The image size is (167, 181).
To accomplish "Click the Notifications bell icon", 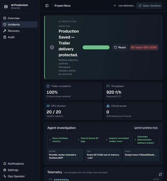I will [x=5, y=164].
